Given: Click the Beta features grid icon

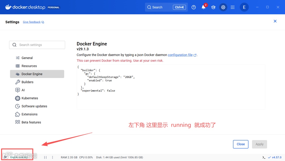Looking at the screenshot, I should [18, 122].
